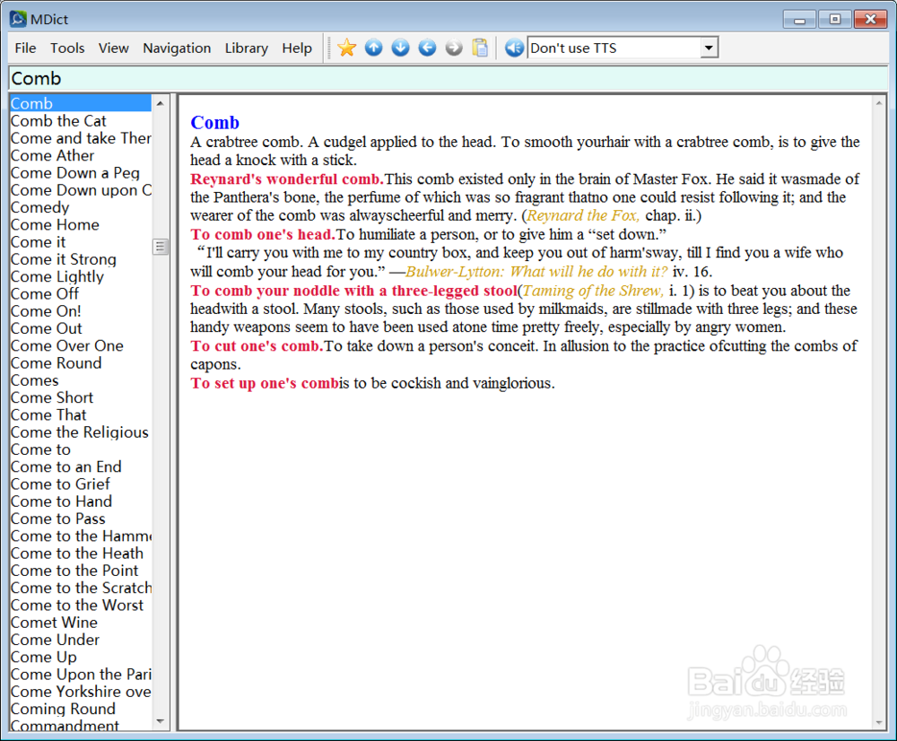Go to next entry with down arrow

point(400,48)
